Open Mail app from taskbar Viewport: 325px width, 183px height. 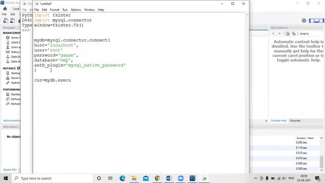point(146,178)
